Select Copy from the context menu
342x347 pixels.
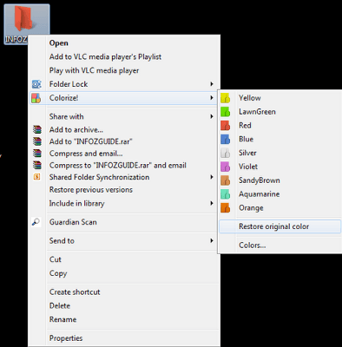click(58, 273)
